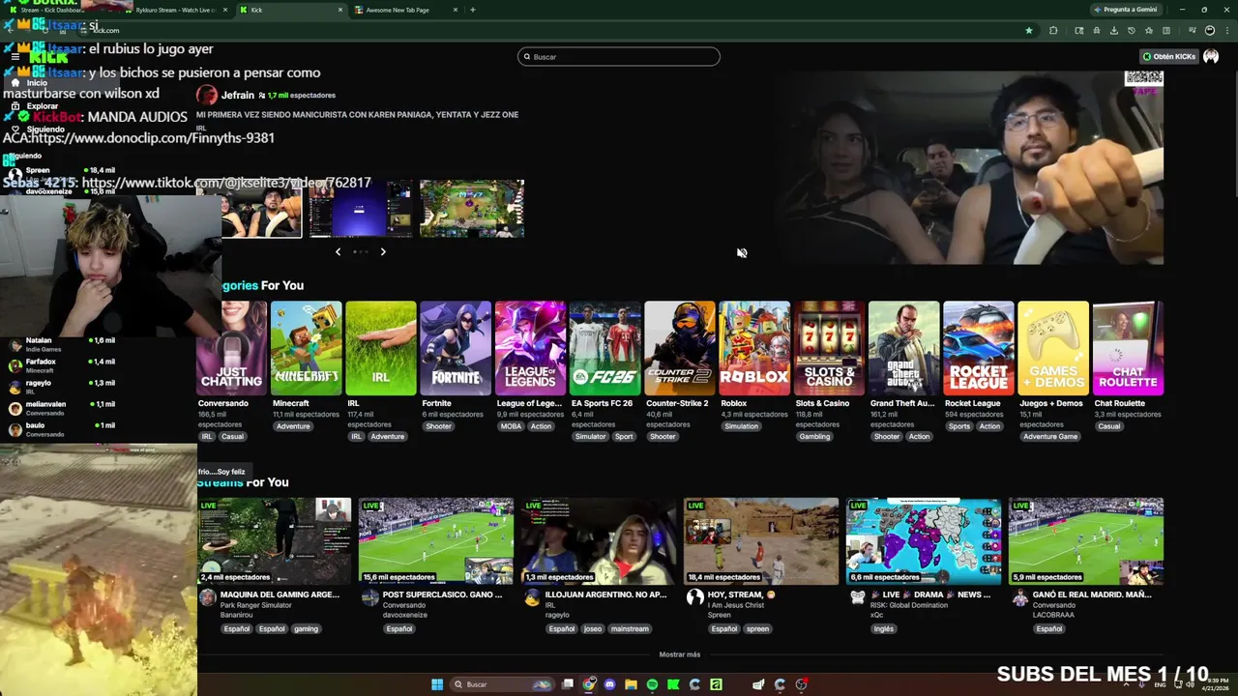The width and height of the screenshot is (1238, 696).
Task: Open Chrome from the taskbar
Action: [x=589, y=684]
